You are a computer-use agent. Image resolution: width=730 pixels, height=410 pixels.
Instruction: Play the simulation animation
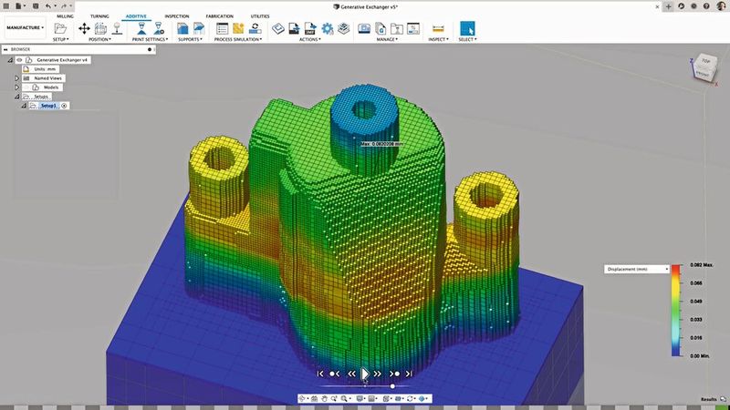tap(364, 374)
